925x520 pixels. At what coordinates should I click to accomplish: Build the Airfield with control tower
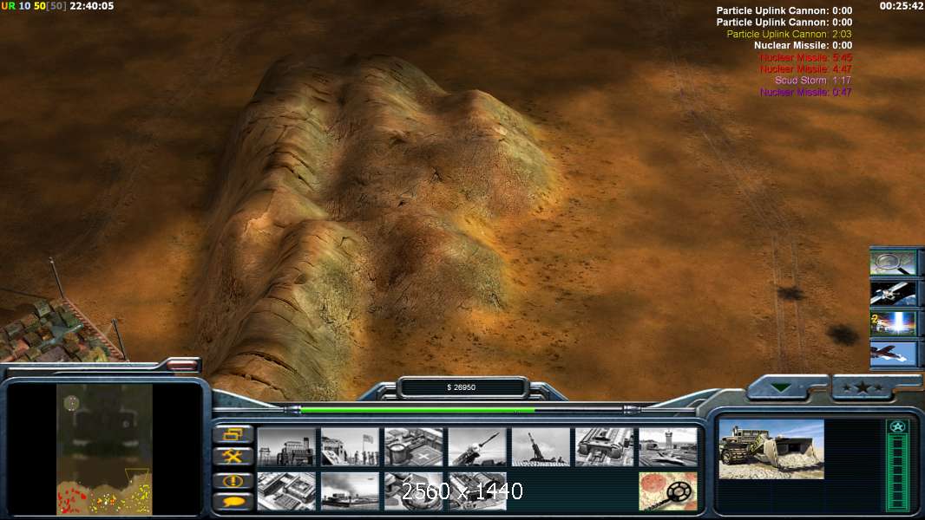click(668, 447)
